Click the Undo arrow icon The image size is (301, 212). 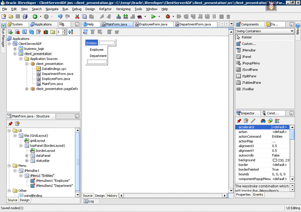pos(60,16)
